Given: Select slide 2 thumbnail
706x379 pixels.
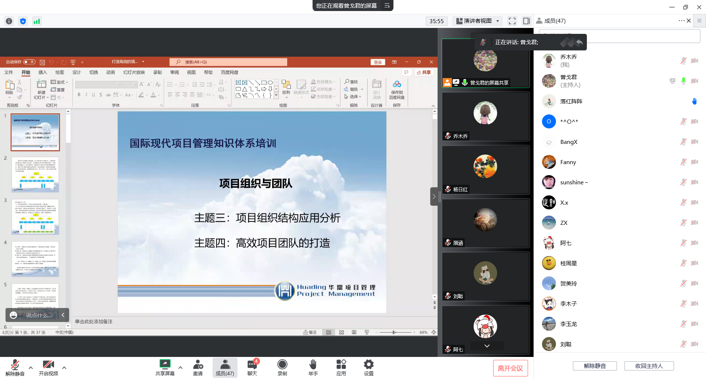Looking at the screenshot, I should [x=35, y=175].
